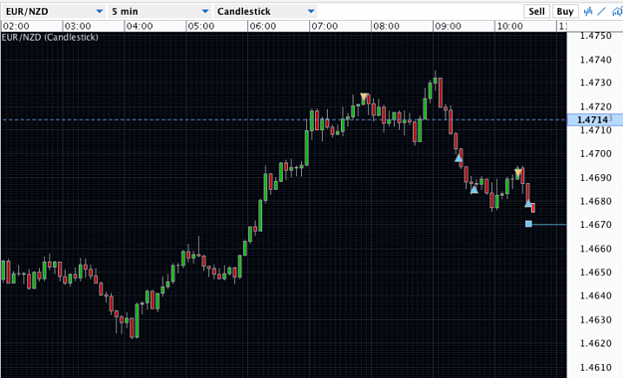Click the 1.4610 price axis label

point(595,367)
